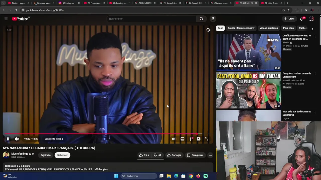Open File Explorer from taskbar
This screenshot has width=321, height=180.
coord(169,176)
